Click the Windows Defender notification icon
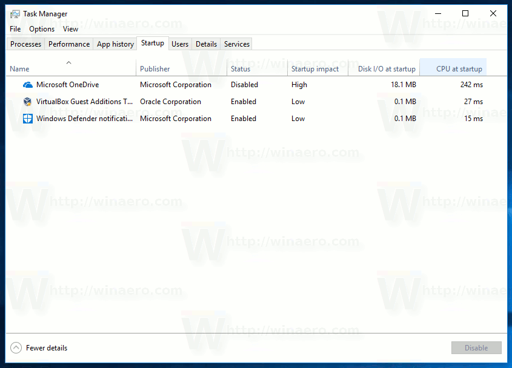Image resolution: width=512 pixels, height=368 pixels. [27, 119]
